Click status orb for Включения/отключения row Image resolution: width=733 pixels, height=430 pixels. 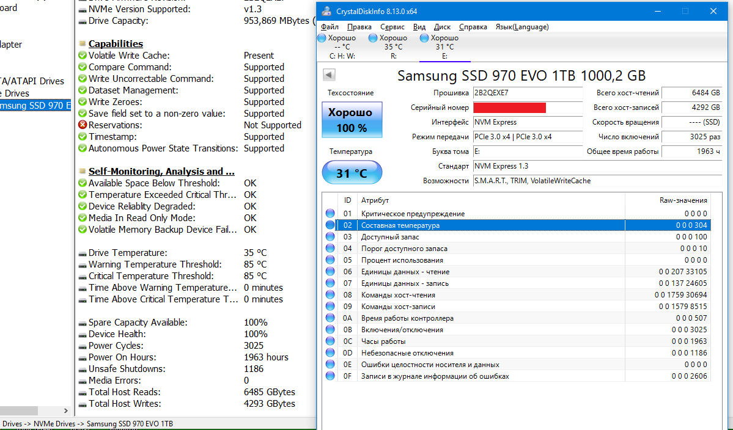[330, 330]
